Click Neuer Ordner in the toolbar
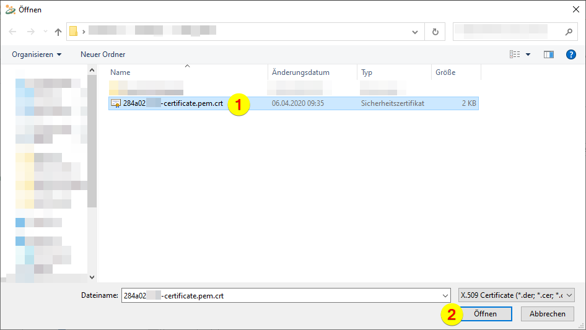 pyautogui.click(x=103, y=54)
